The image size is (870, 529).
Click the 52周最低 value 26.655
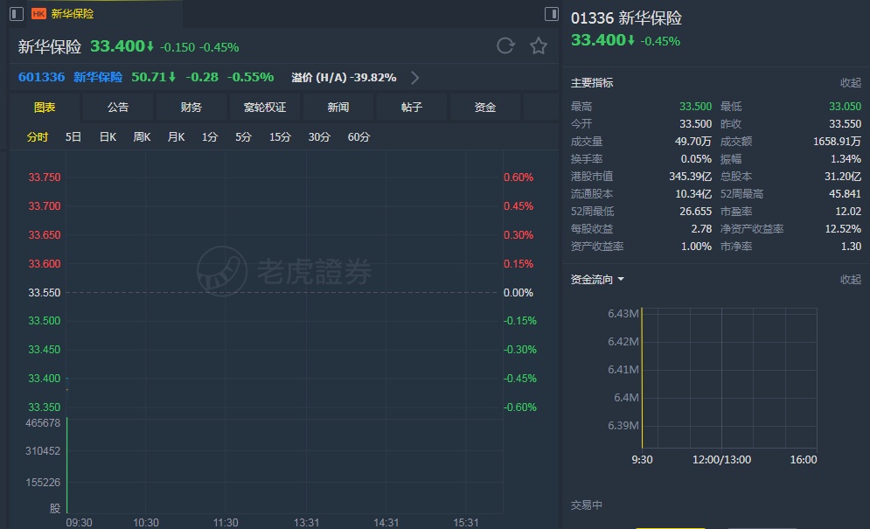695,212
